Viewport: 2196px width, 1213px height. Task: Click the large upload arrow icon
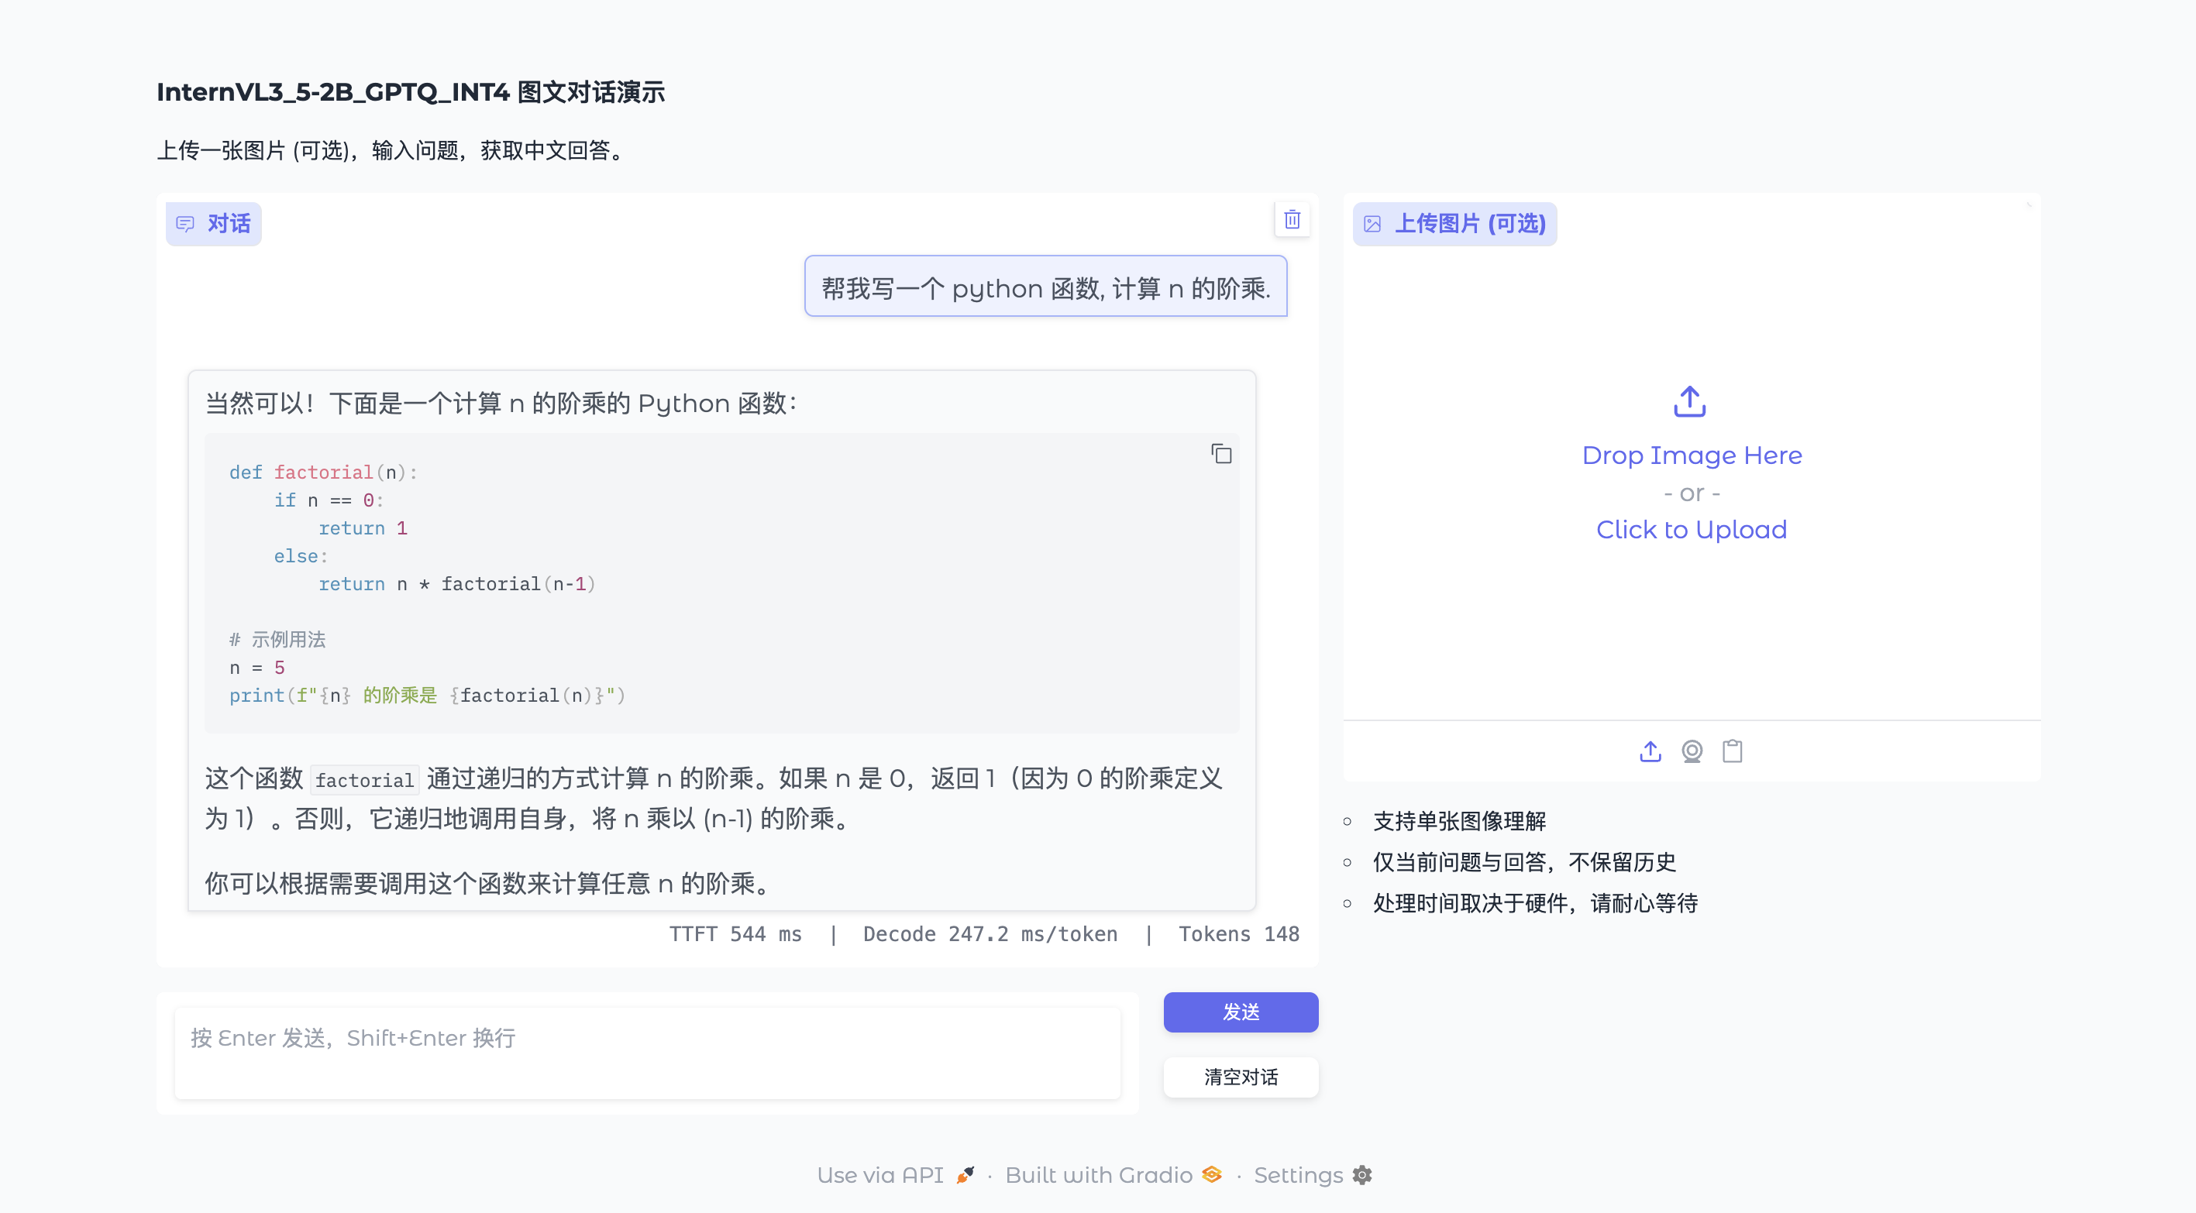1690,401
